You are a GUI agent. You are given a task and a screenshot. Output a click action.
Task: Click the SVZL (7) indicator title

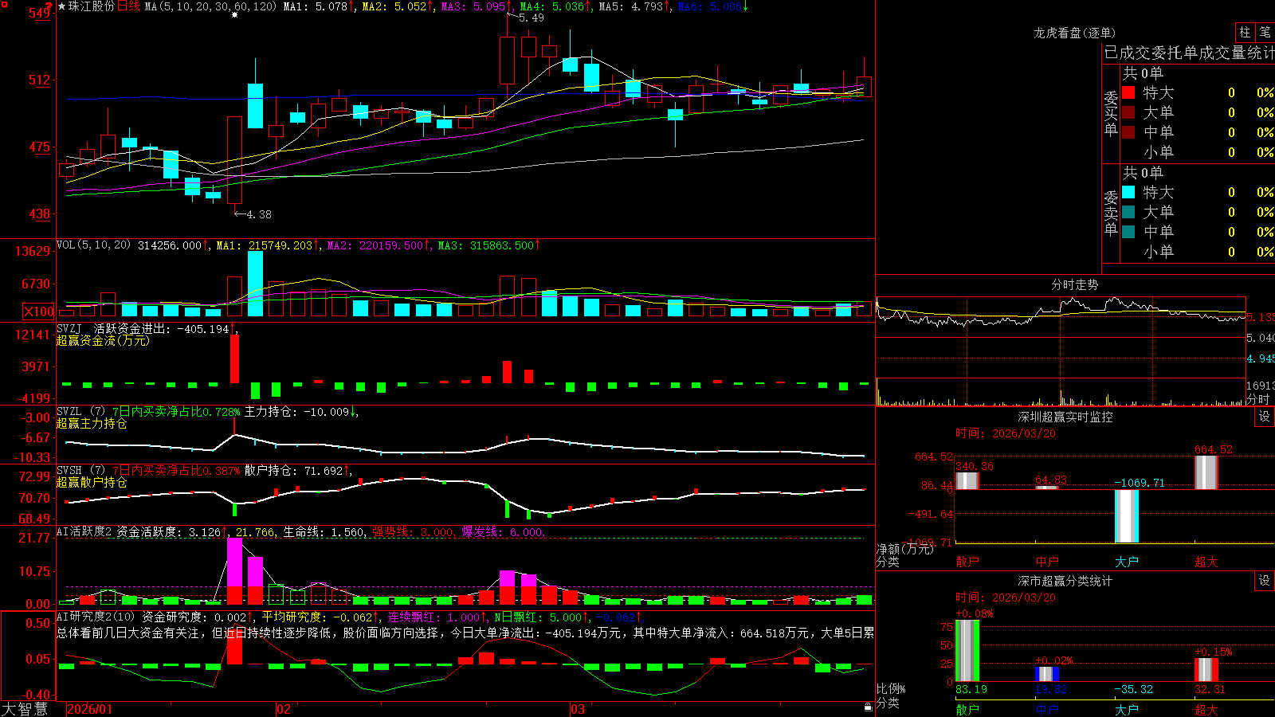(x=80, y=412)
